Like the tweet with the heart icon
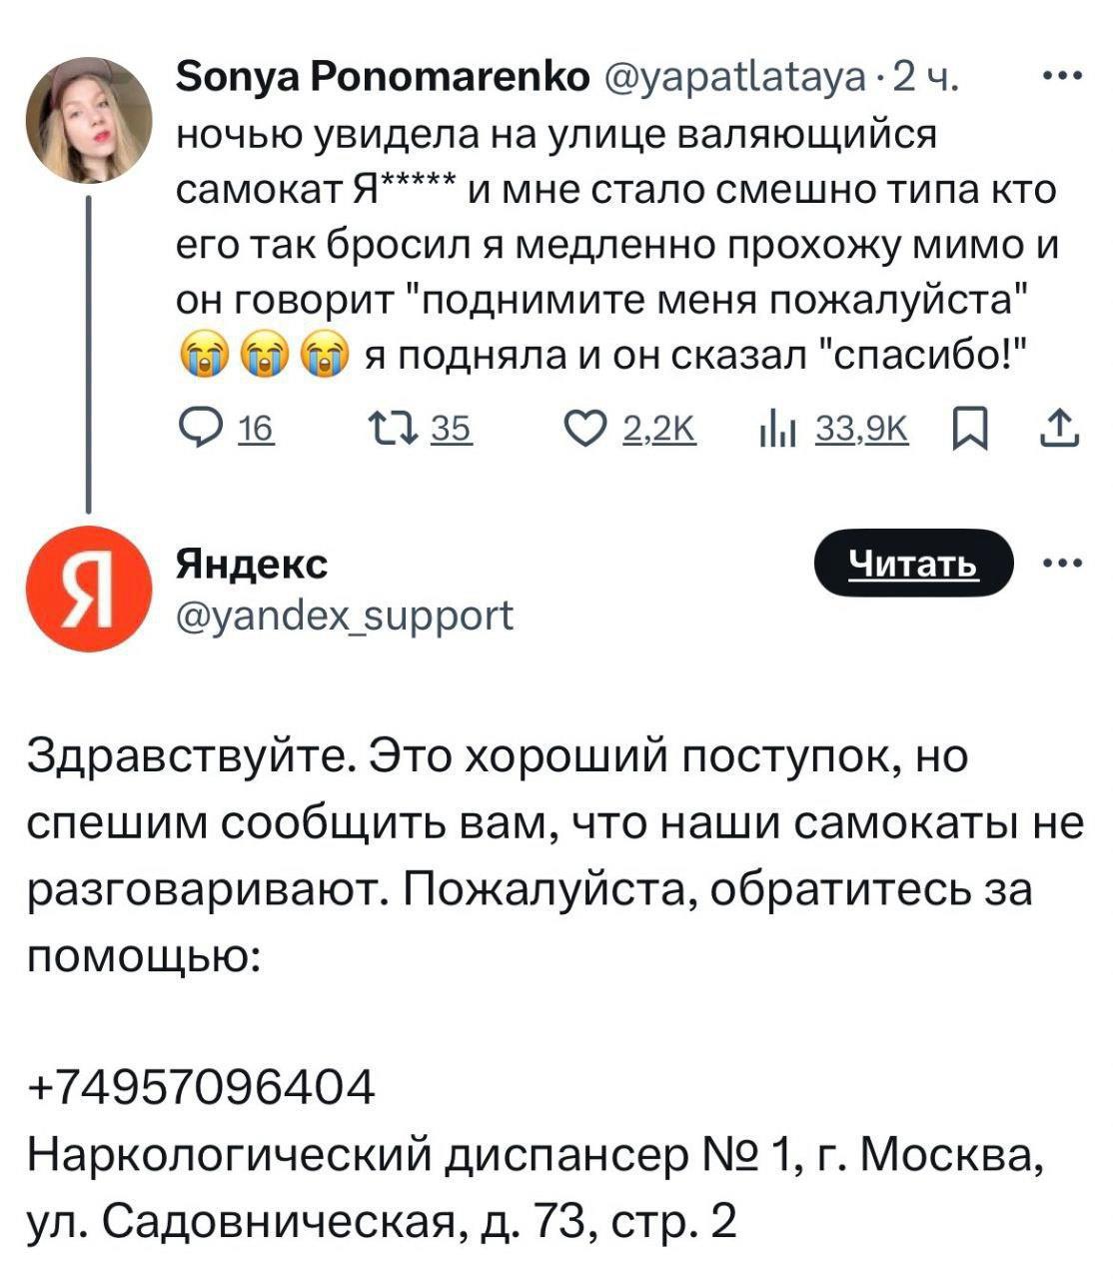 point(585,430)
